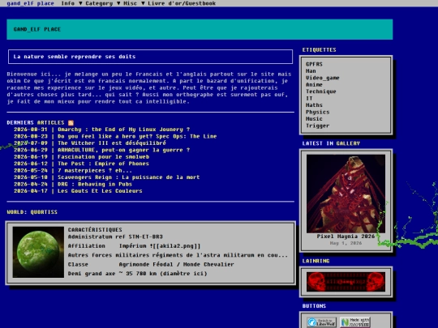Click the LAINRING sidebar heading
The height and width of the screenshot is (328, 438).
pos(316,261)
